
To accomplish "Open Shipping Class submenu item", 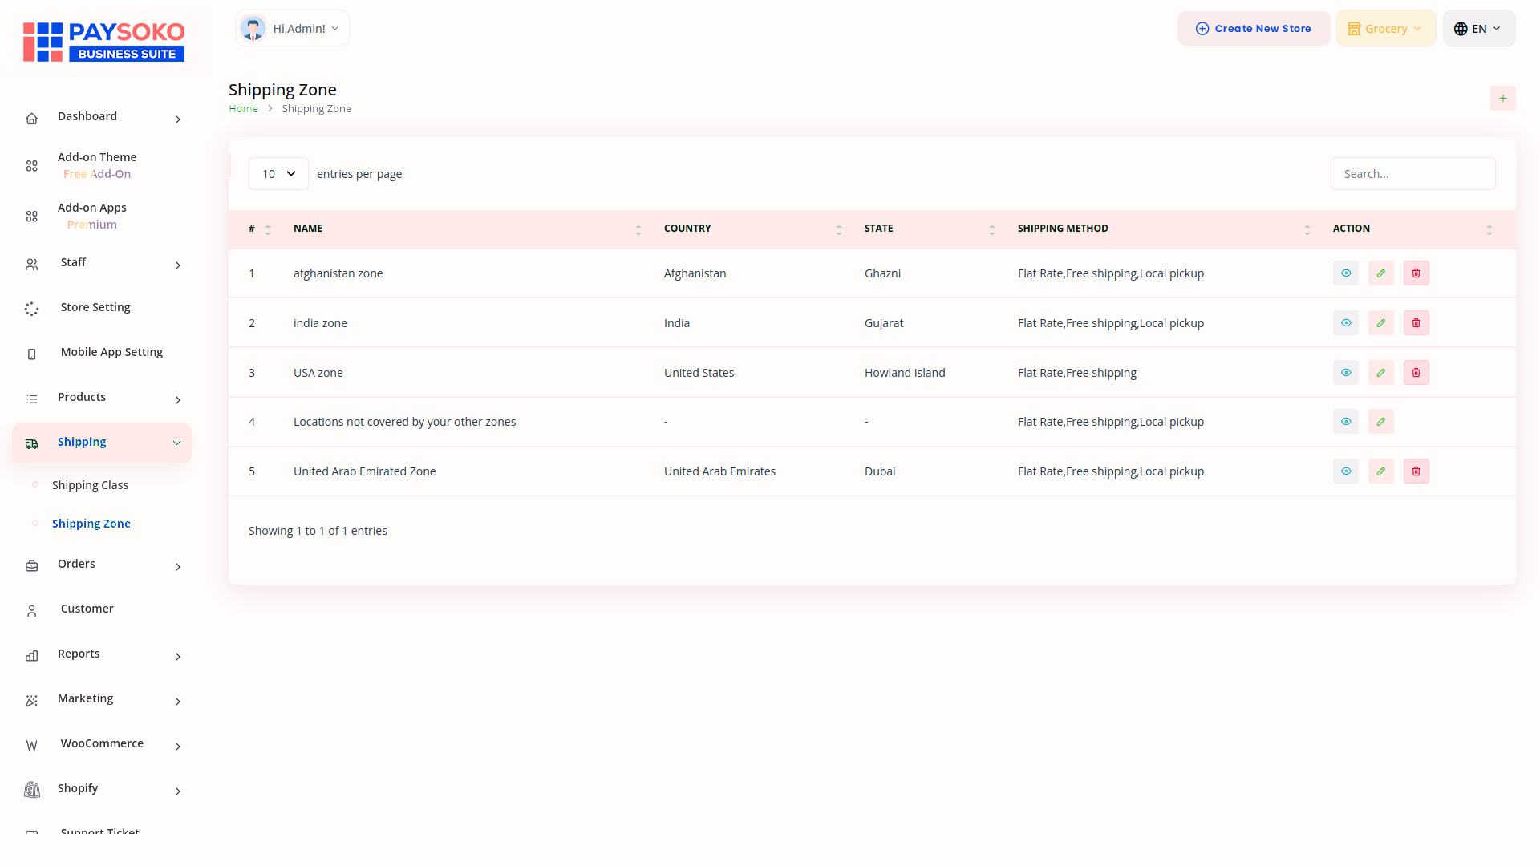I will click(90, 485).
